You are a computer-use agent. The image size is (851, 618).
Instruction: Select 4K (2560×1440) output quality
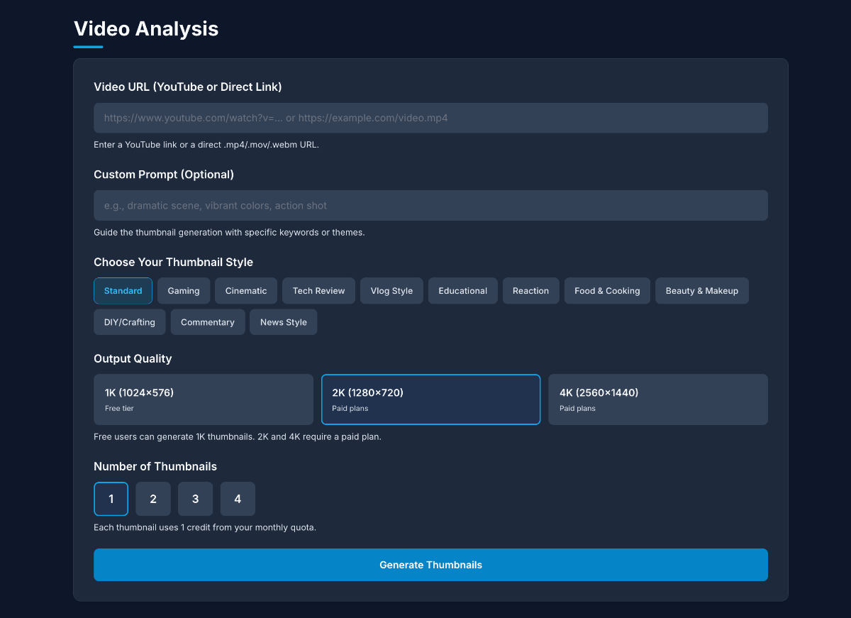coord(657,399)
